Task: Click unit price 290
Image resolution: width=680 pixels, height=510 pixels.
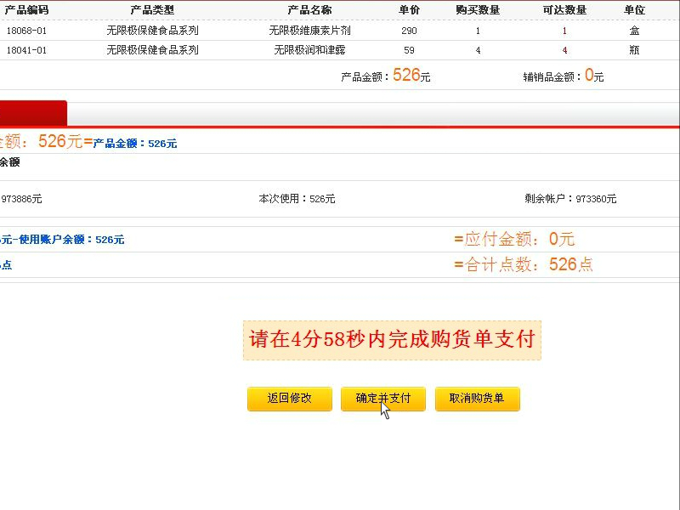Action: (x=409, y=31)
